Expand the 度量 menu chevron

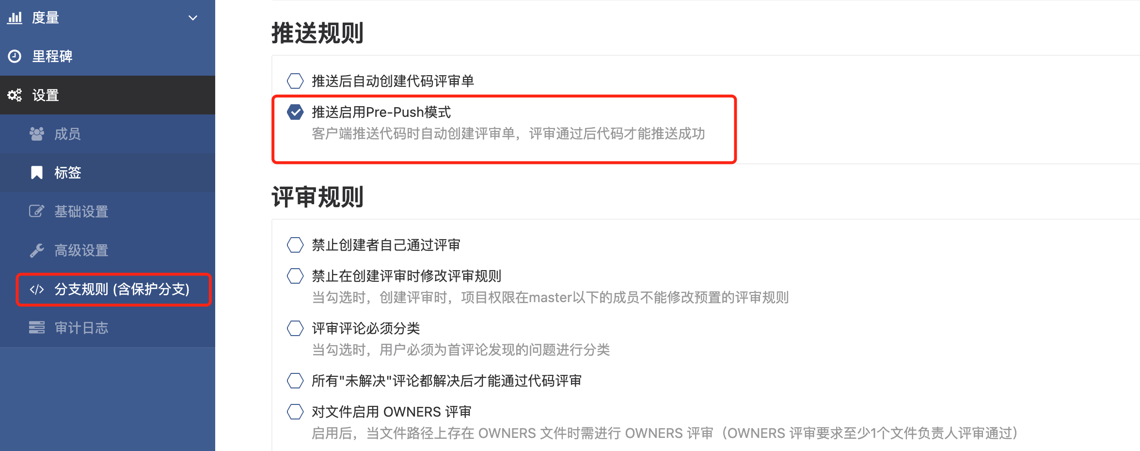[193, 18]
